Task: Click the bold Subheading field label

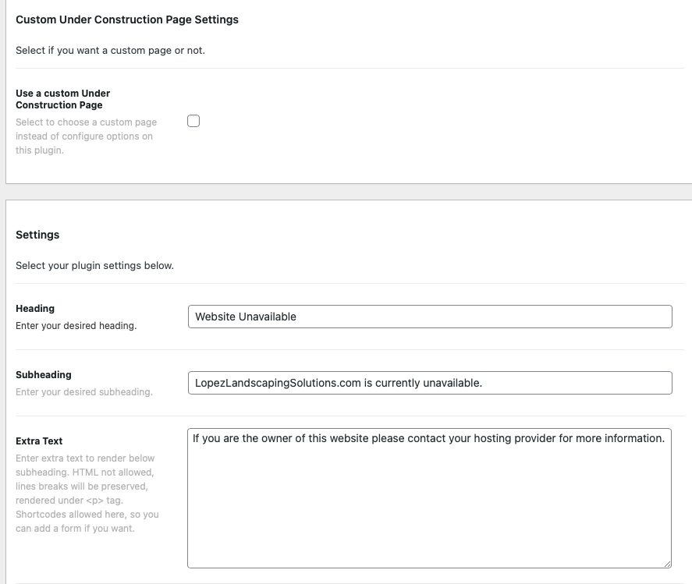Action: click(44, 375)
